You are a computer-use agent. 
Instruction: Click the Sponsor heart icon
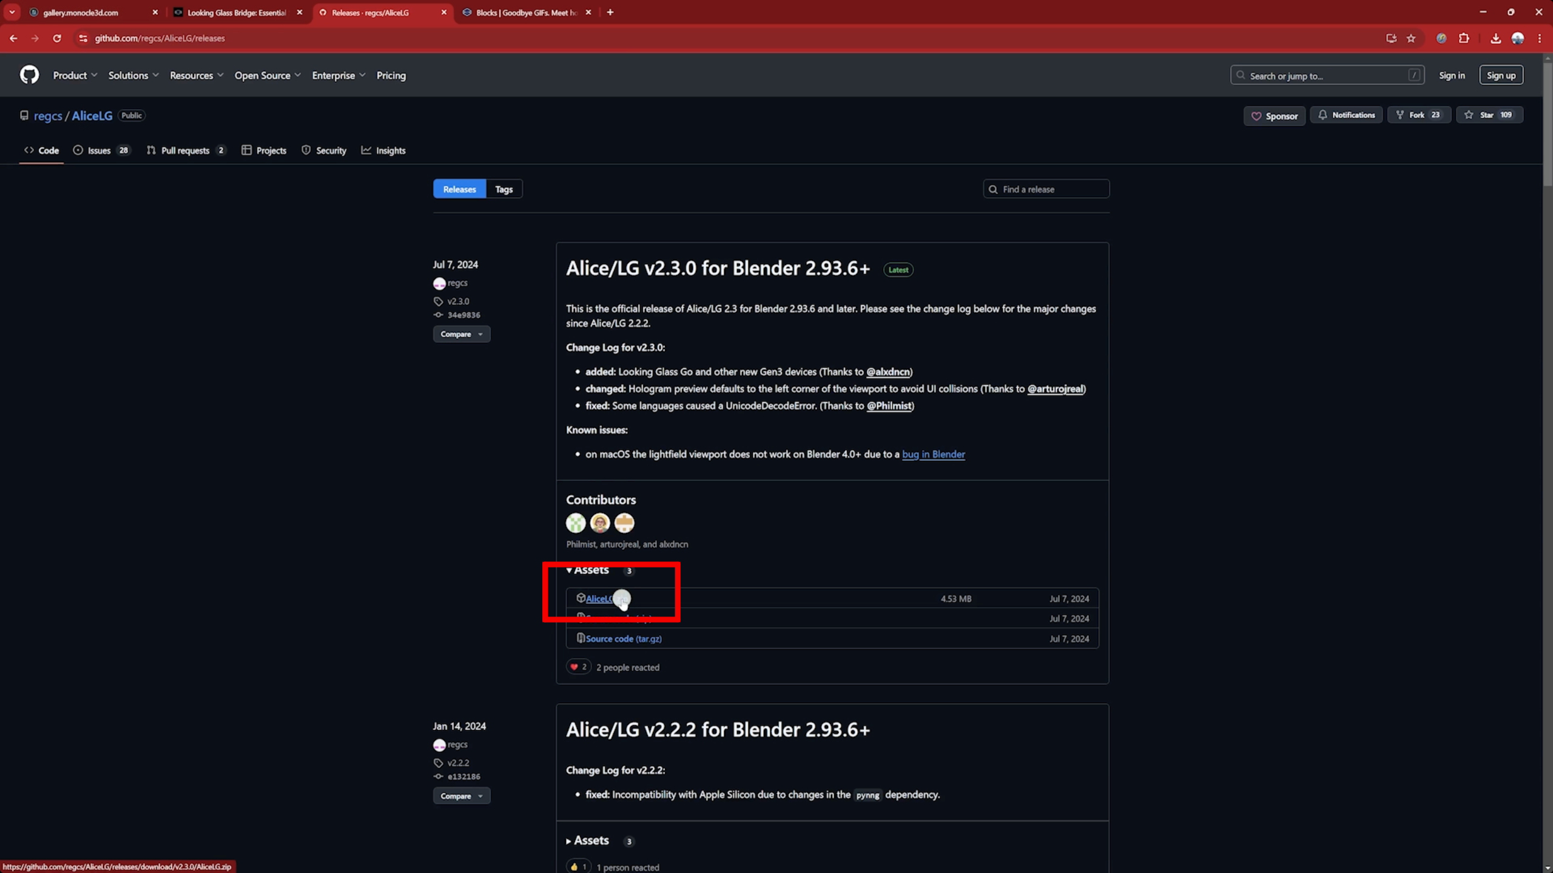pyautogui.click(x=1257, y=116)
